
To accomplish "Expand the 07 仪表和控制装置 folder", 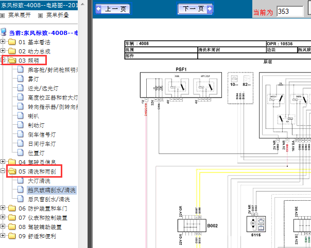I will tap(3, 217).
